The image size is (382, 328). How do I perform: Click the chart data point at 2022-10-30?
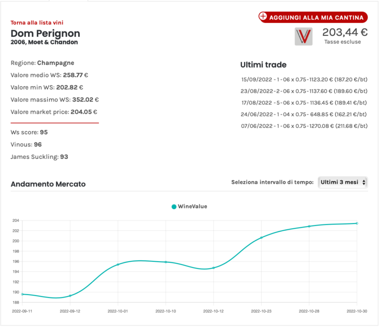357,223
